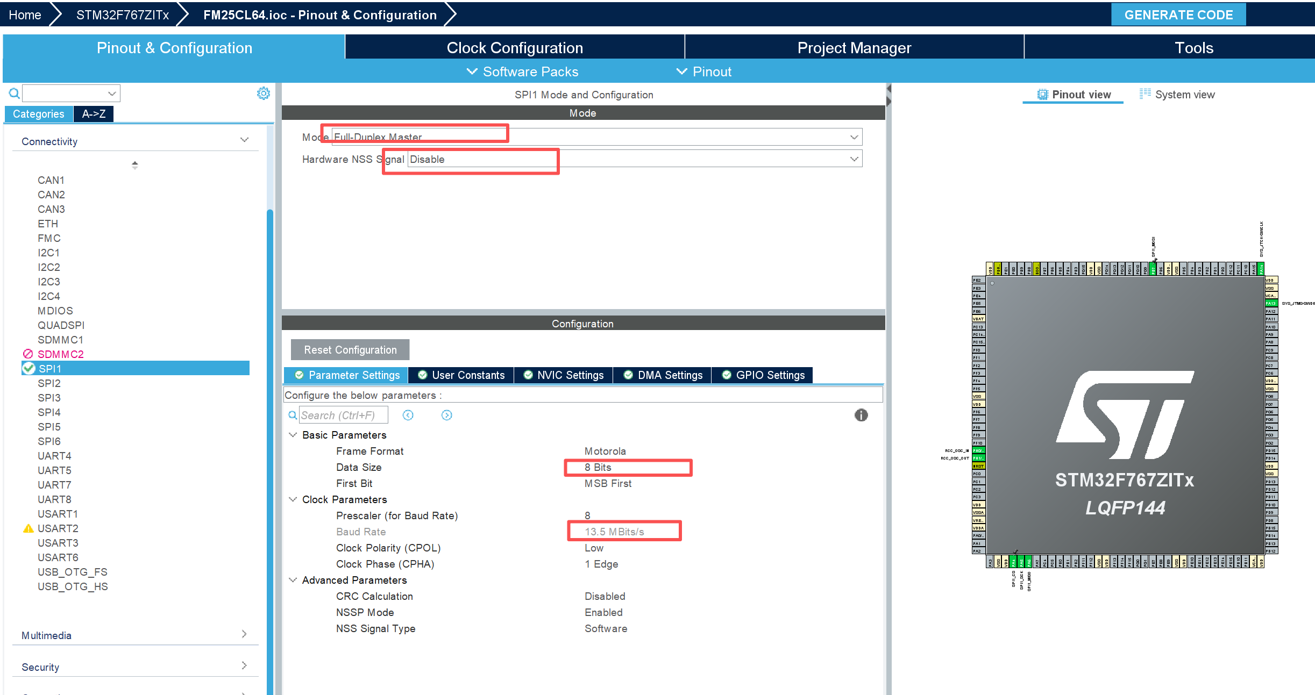Collapse the Clock Parameters group

click(293, 499)
